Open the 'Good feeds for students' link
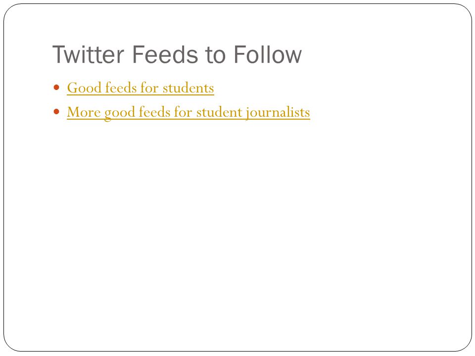 (x=141, y=88)
